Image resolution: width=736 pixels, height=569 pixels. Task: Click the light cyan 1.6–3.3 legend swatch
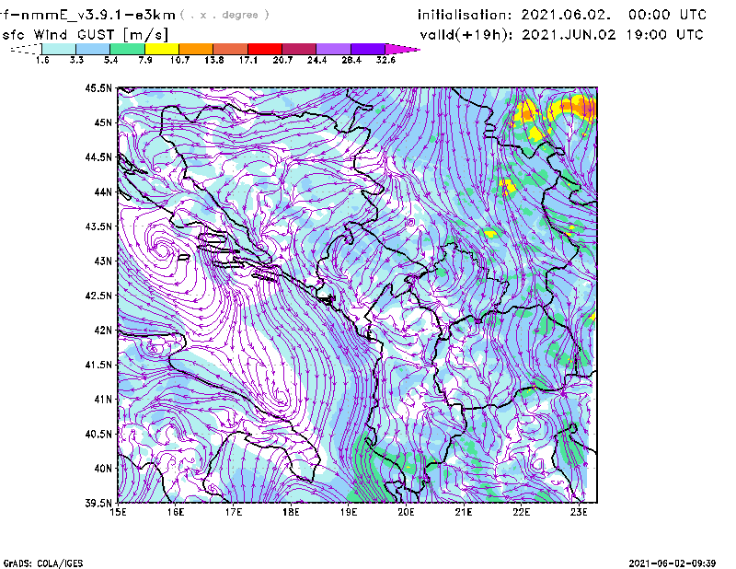pyautogui.click(x=59, y=49)
